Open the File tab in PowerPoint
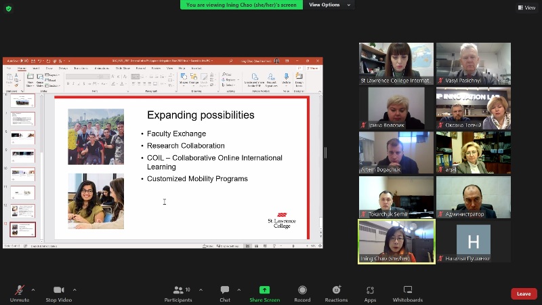The height and width of the screenshot is (305, 542). tap(9, 68)
